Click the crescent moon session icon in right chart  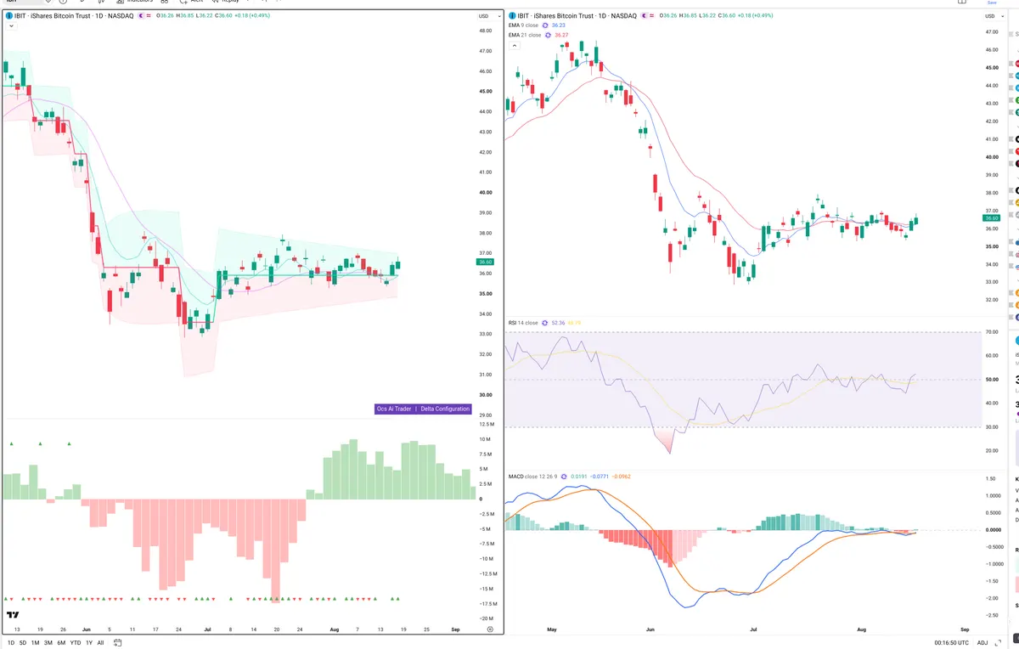pos(645,16)
